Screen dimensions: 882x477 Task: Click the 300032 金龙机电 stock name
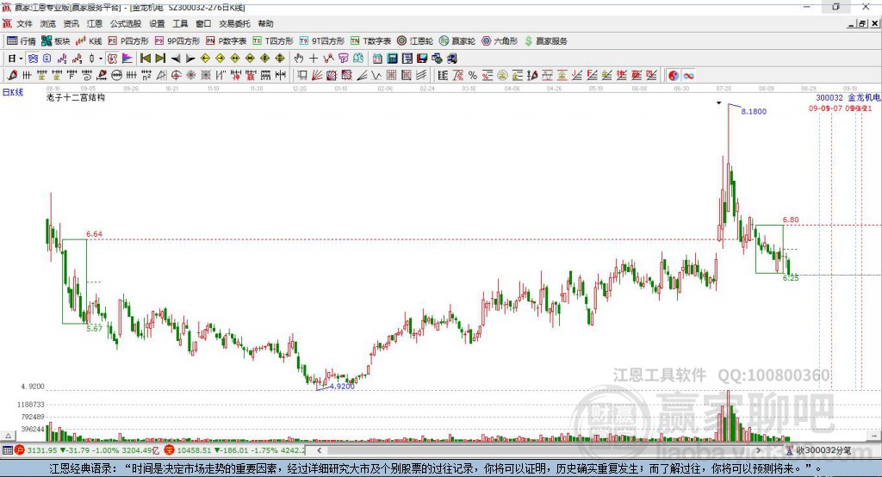point(848,98)
